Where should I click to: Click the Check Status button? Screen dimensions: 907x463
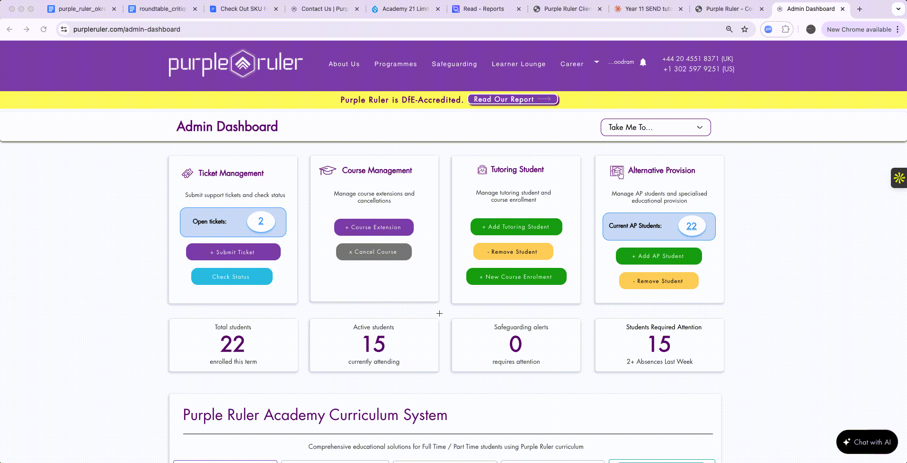click(x=231, y=276)
